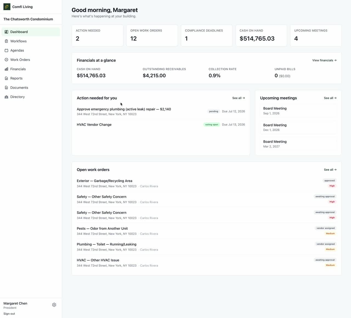Screen dimensions: 351x318
Task: Open Workflows from the sidebar
Action: pyautogui.click(x=31, y=41)
